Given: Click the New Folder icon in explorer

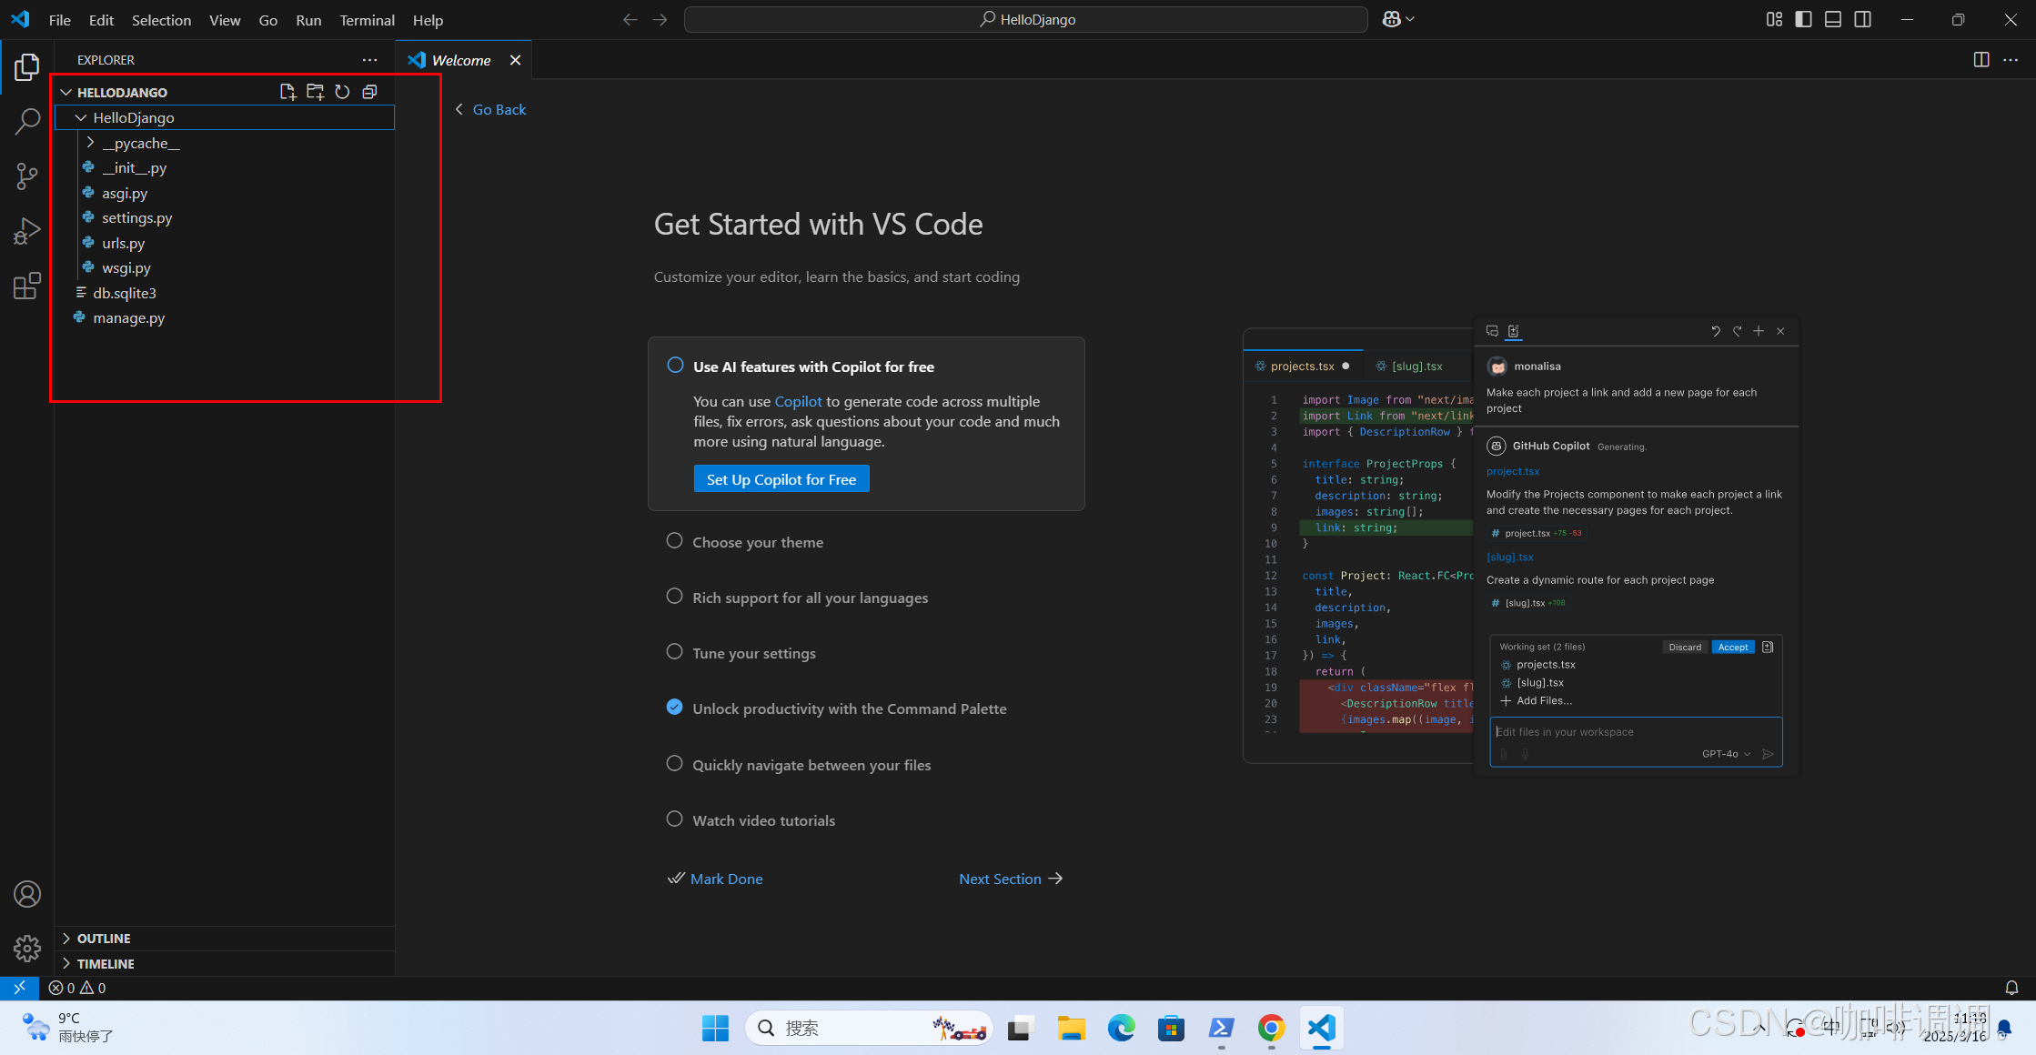Looking at the screenshot, I should [x=315, y=92].
